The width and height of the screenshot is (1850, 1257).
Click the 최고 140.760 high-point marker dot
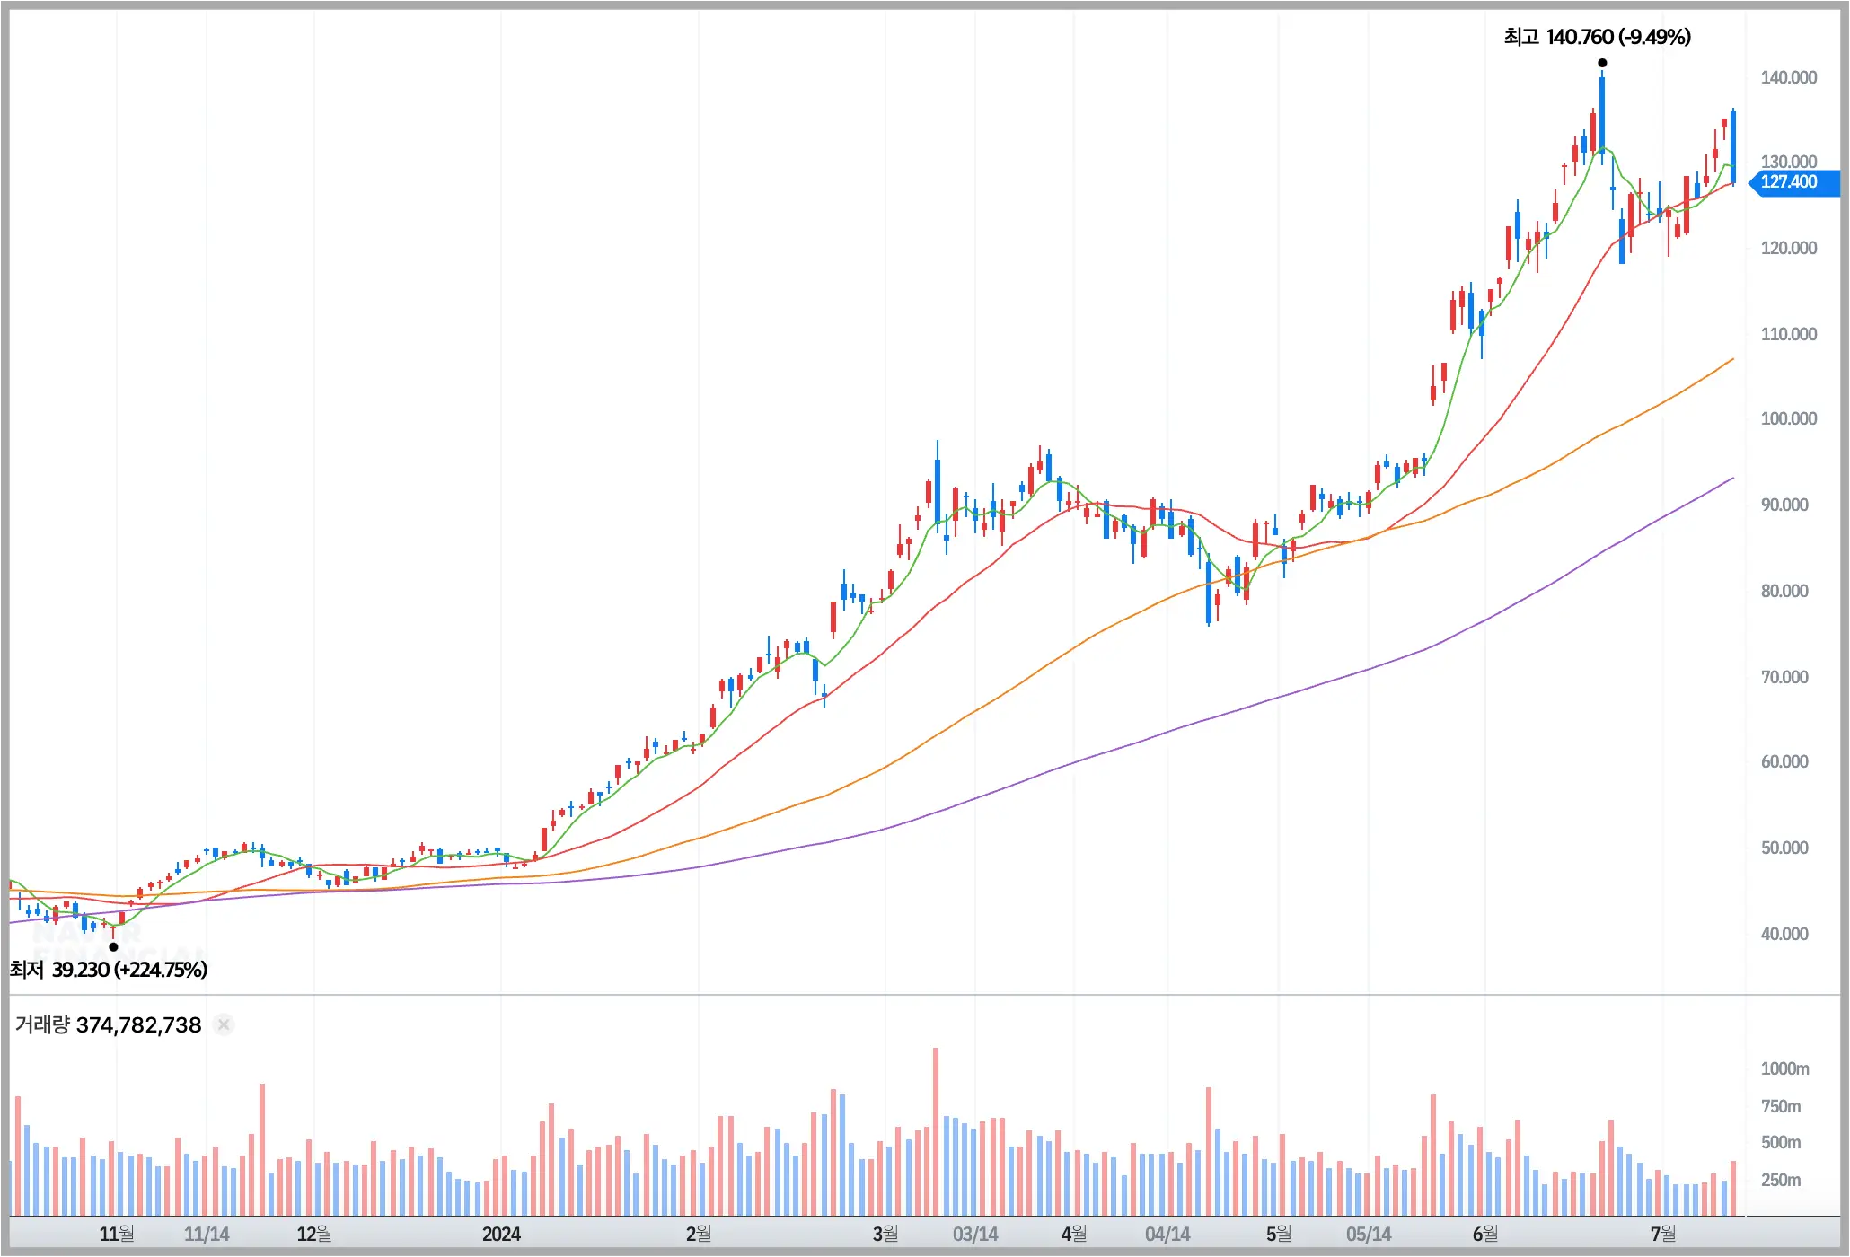pos(1602,63)
